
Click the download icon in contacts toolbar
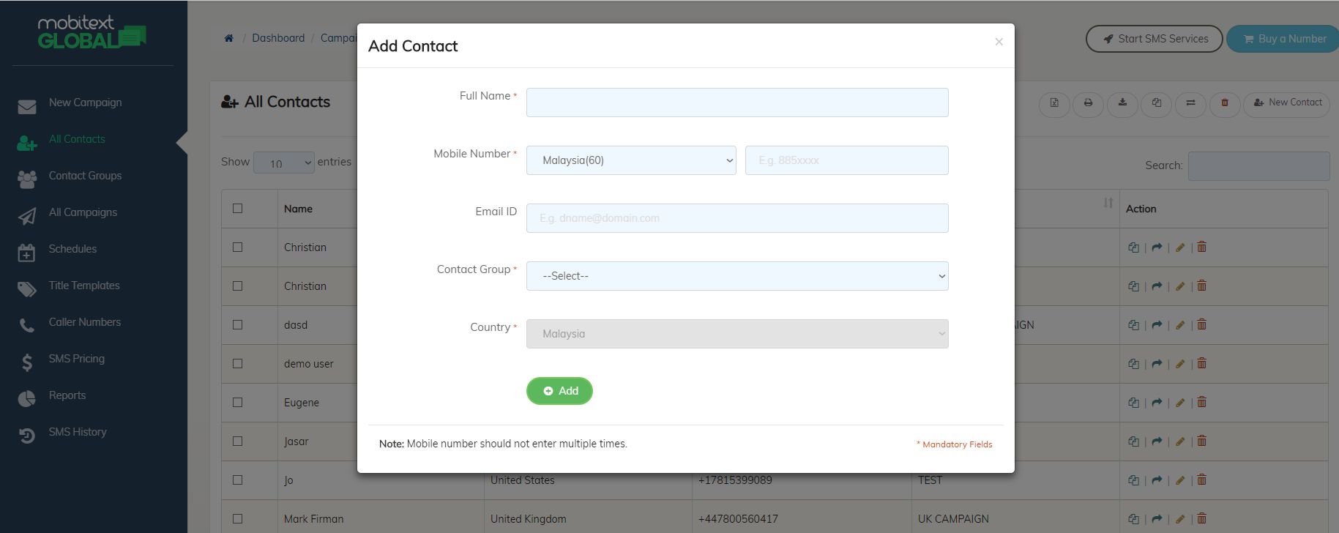(1122, 103)
